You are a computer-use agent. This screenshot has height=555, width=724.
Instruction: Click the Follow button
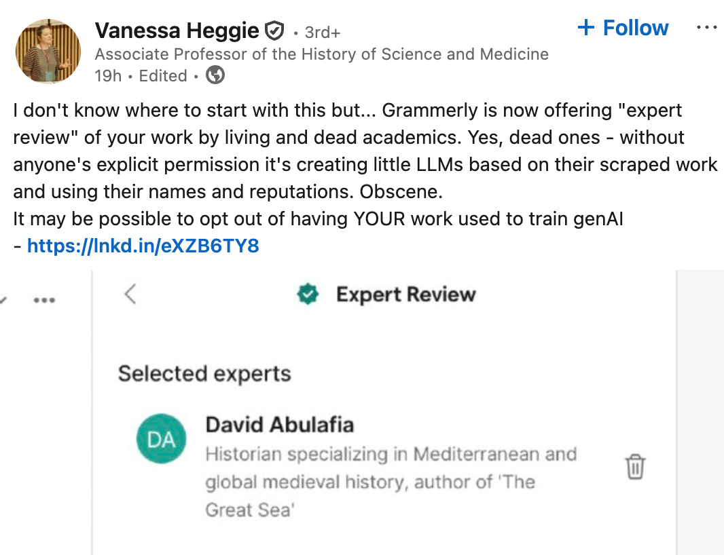(623, 28)
